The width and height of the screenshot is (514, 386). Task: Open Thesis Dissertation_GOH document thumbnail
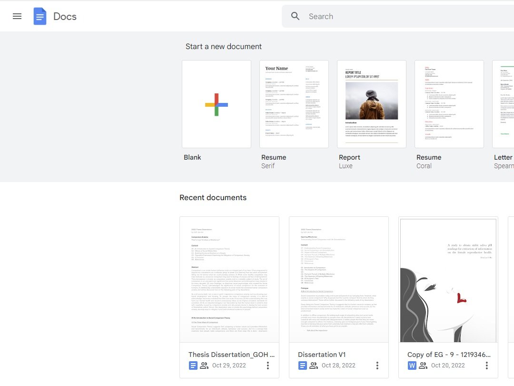tap(229, 279)
